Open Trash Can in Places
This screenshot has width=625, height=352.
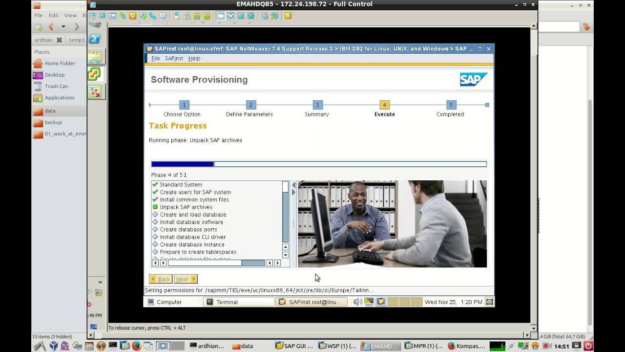coord(56,86)
